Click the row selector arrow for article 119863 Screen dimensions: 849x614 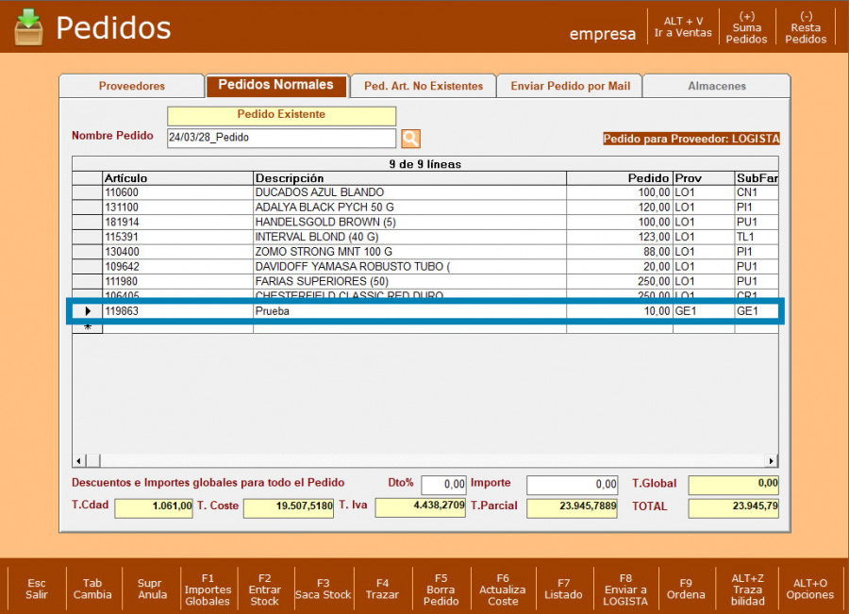point(89,311)
